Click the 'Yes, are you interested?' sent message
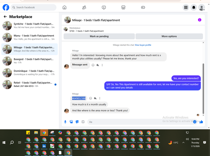The image size is (210, 156). click(186, 78)
